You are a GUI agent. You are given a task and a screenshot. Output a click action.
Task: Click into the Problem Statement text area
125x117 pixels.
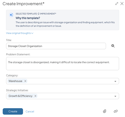tap(62, 64)
